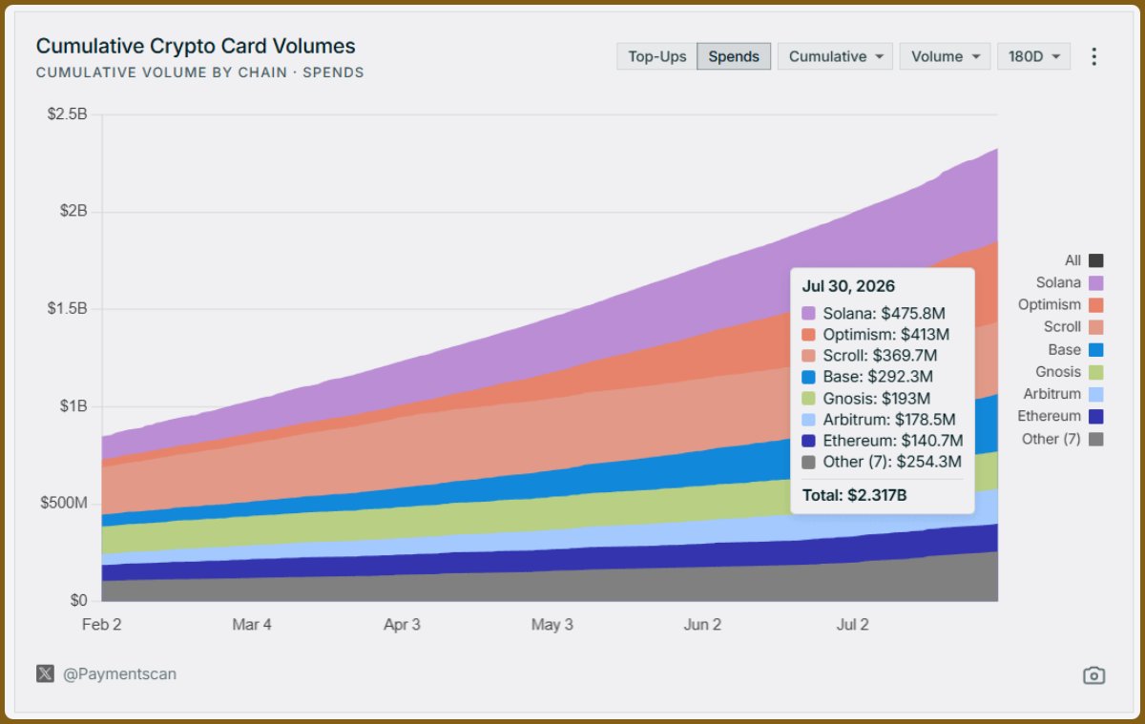Click the chart title Cumulative Crypto Card Volumes

click(x=196, y=46)
